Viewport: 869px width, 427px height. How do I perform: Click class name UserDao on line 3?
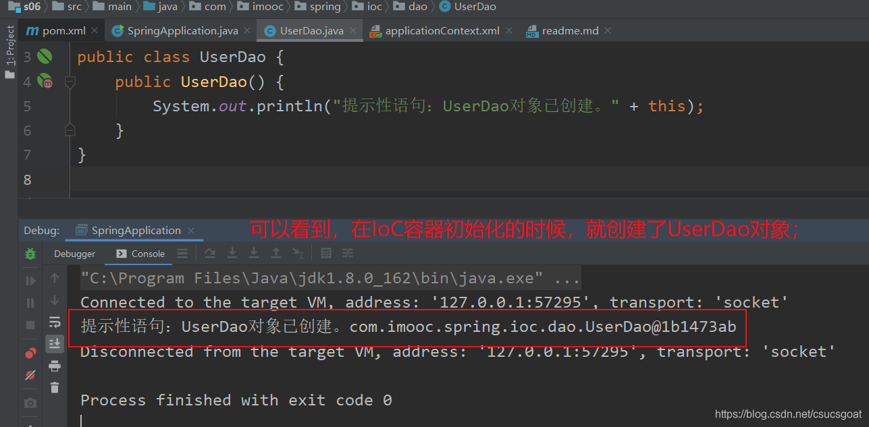[x=233, y=57]
